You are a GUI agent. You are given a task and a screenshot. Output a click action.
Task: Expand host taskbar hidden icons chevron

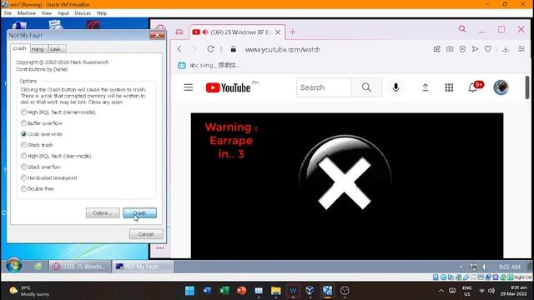pyautogui.click(x=441, y=291)
